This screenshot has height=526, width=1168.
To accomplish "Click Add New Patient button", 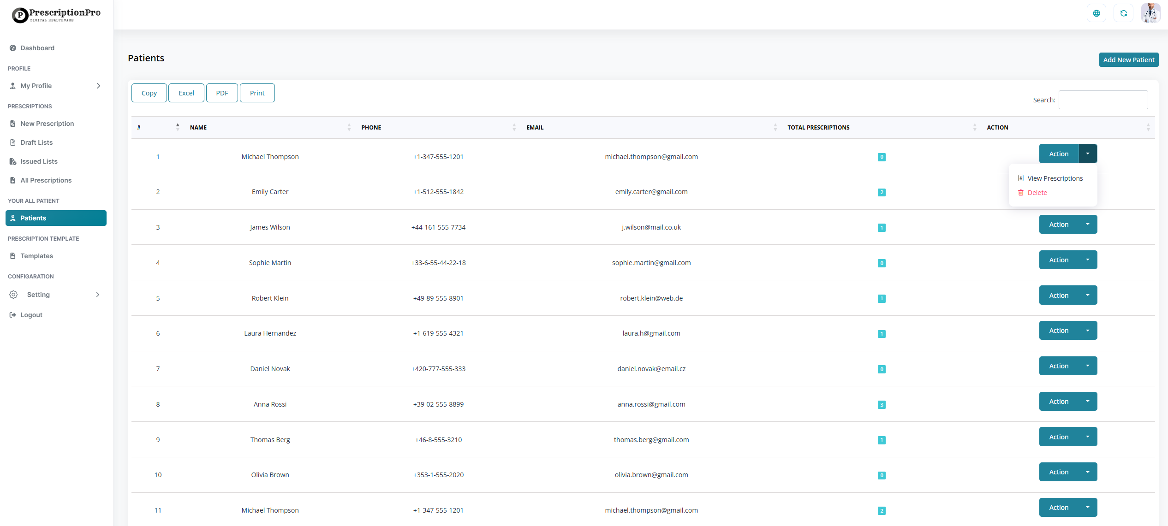I will tap(1128, 60).
